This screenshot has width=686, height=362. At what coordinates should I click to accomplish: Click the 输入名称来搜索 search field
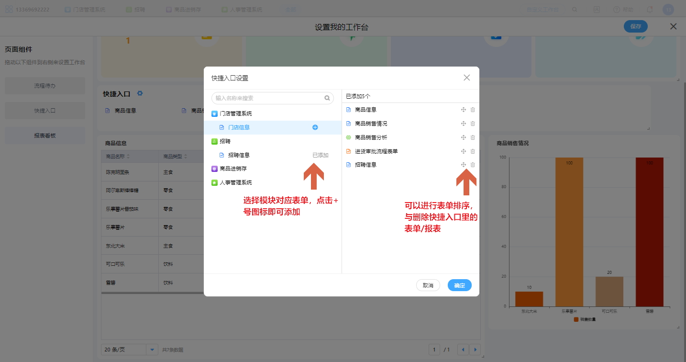point(268,98)
